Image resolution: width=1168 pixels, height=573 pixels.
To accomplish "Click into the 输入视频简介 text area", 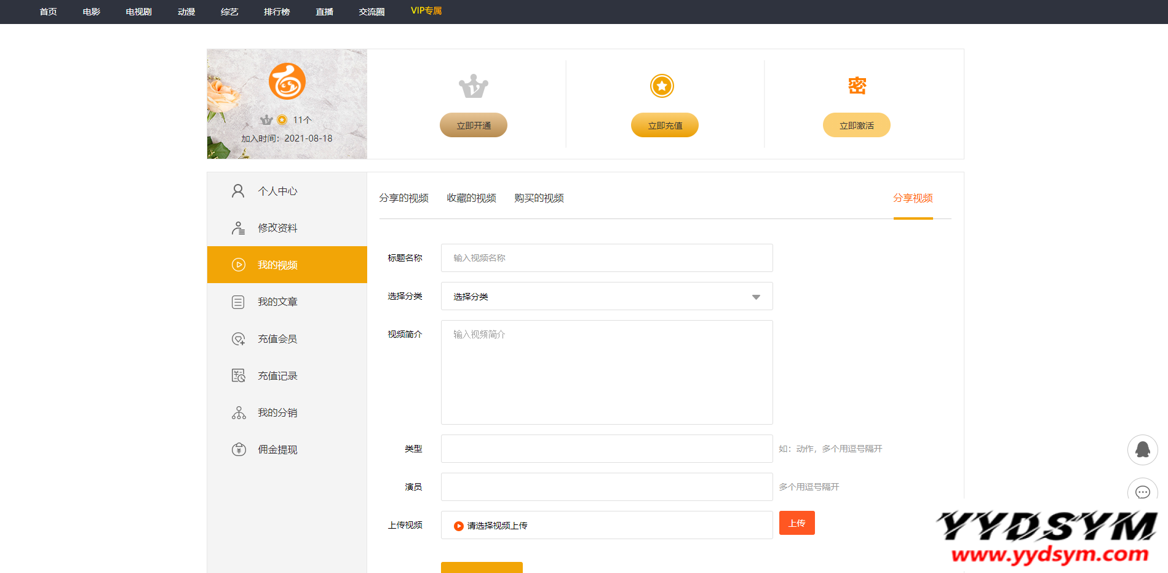I will [606, 372].
